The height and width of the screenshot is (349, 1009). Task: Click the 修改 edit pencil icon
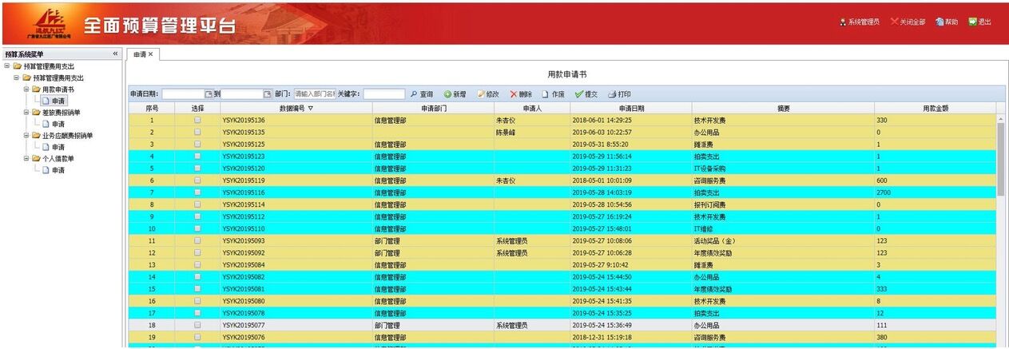point(481,94)
